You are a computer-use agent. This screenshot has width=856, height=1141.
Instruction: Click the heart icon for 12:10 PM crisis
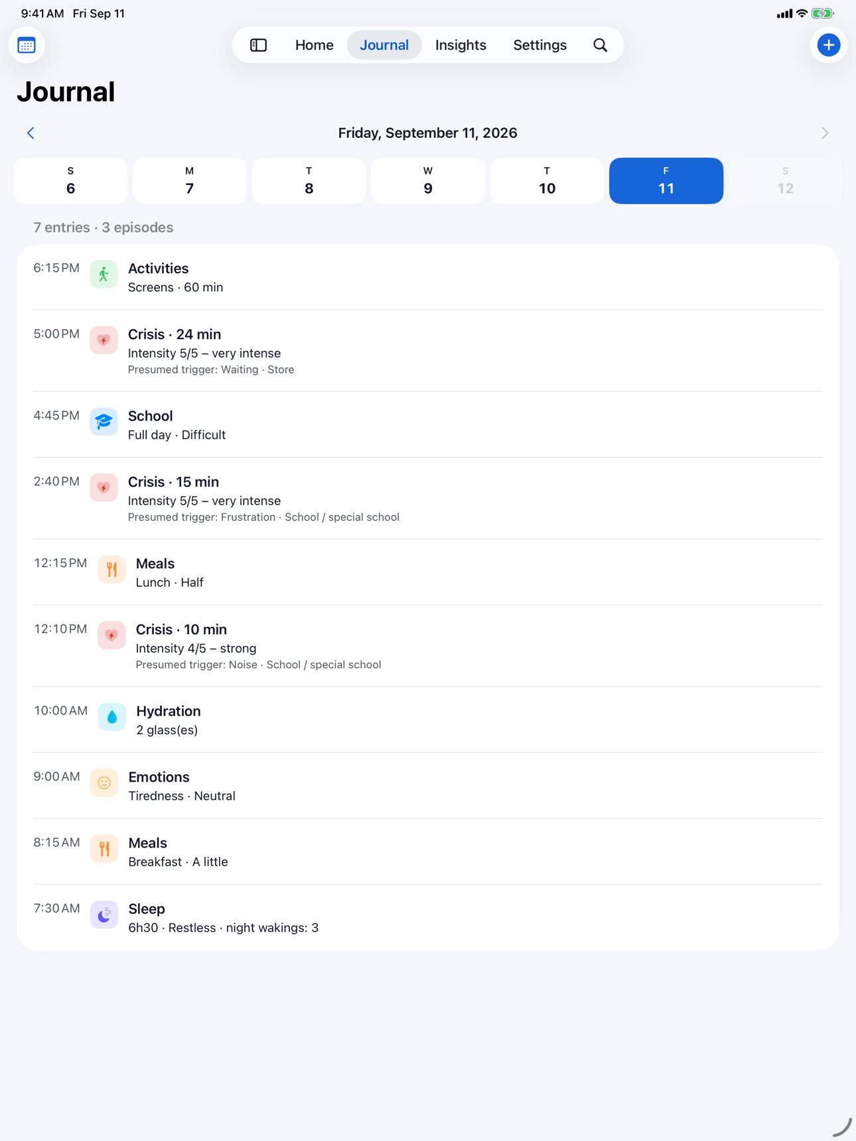point(111,636)
